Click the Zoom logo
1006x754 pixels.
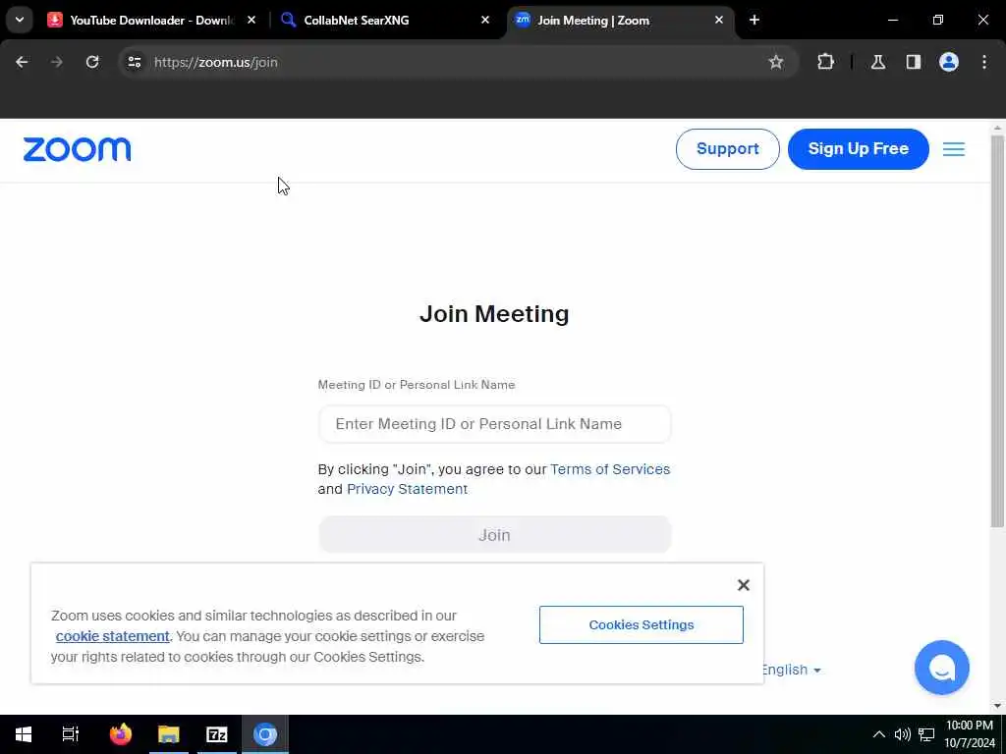tap(77, 149)
